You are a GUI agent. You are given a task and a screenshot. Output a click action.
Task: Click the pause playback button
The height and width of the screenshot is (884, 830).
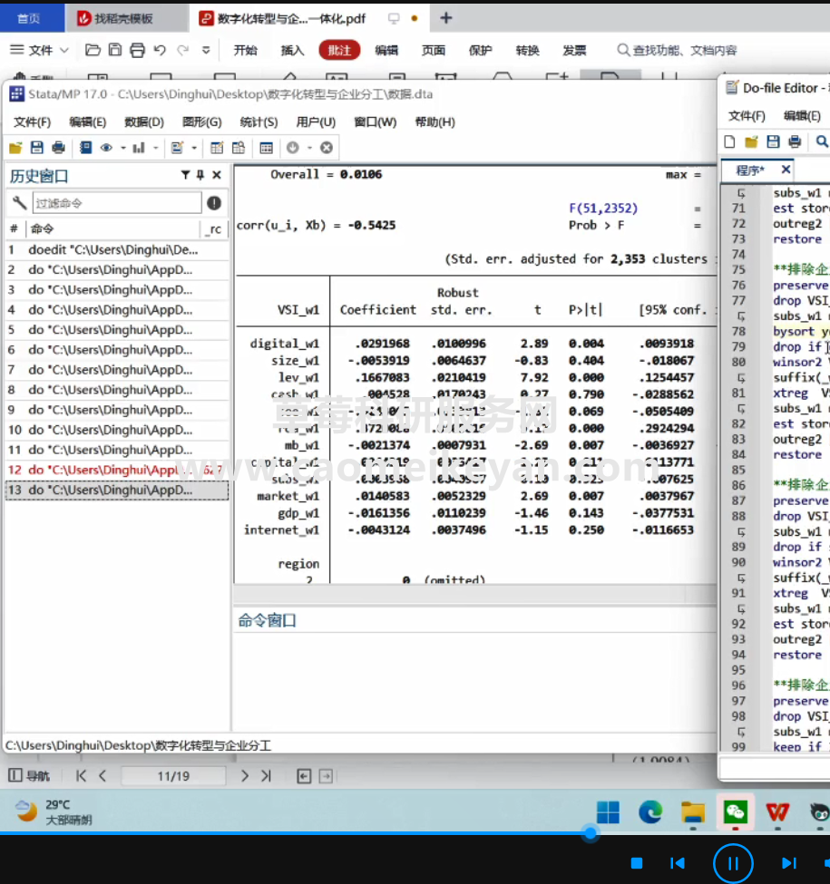click(x=733, y=863)
